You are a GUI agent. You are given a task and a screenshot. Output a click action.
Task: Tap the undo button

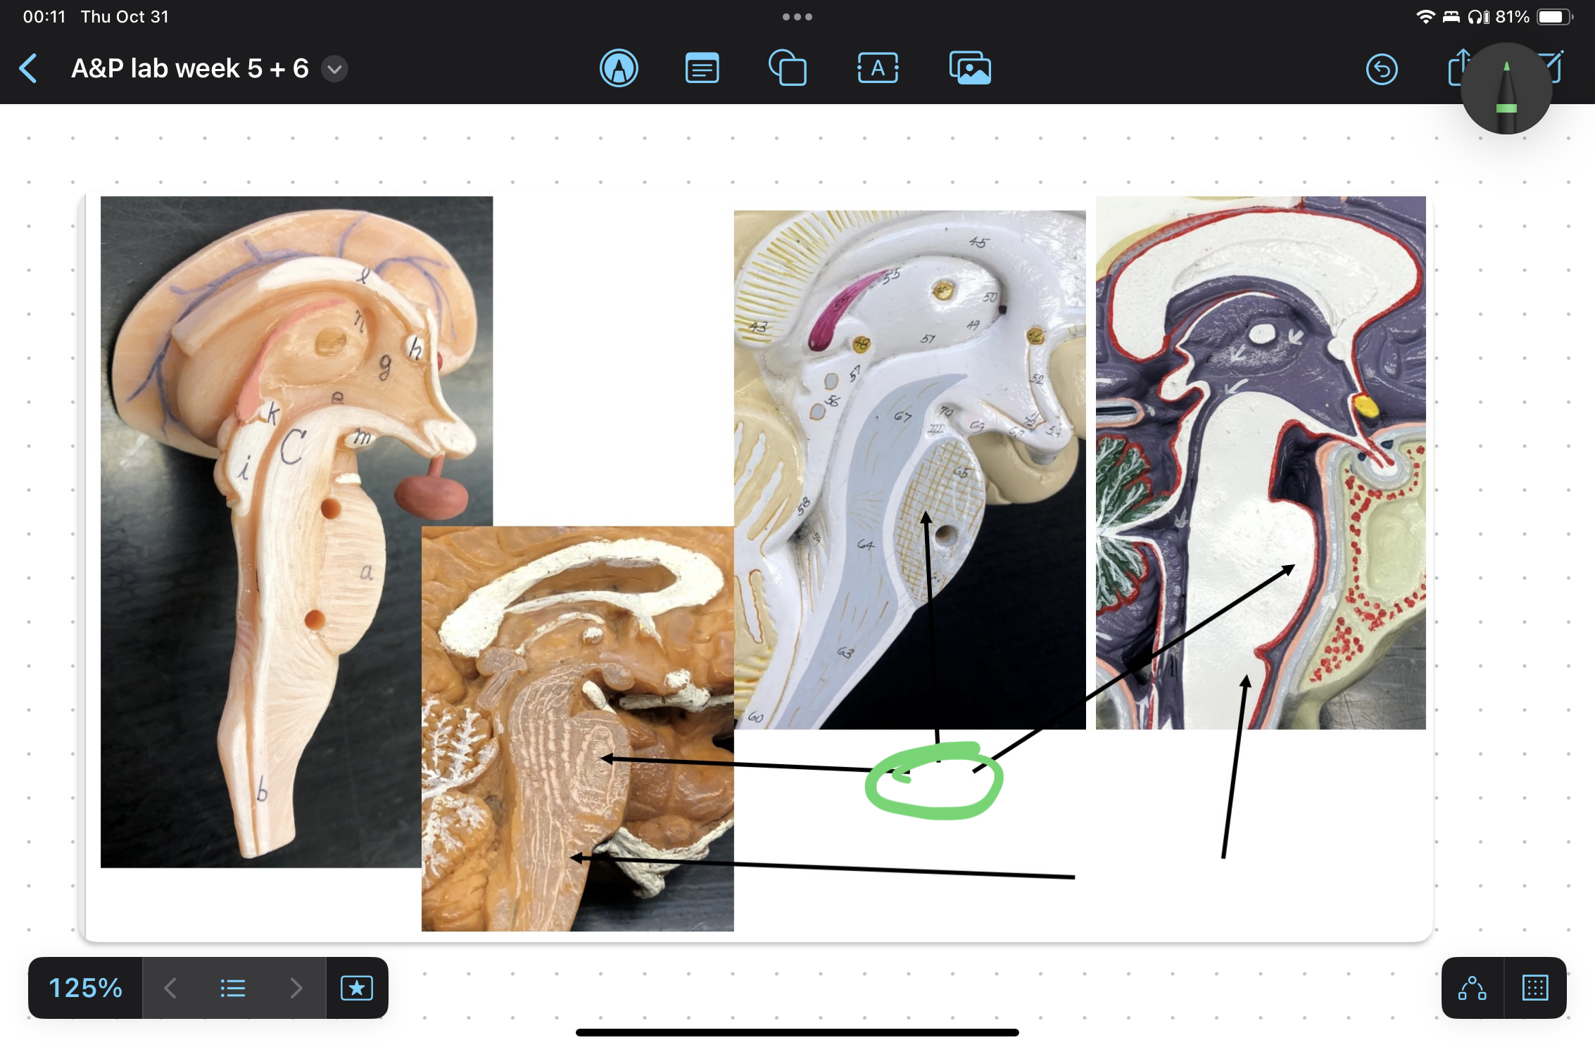1382,69
